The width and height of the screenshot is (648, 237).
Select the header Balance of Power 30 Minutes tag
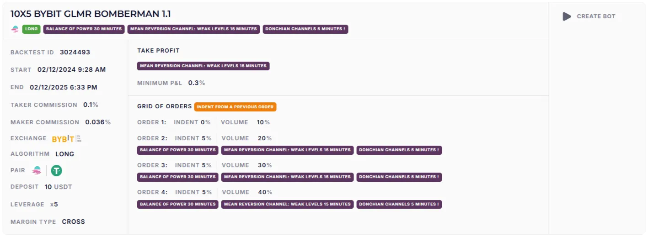tap(84, 29)
